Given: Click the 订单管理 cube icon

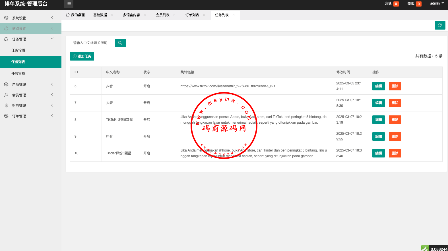Looking at the screenshot, I should click(x=6, y=116).
